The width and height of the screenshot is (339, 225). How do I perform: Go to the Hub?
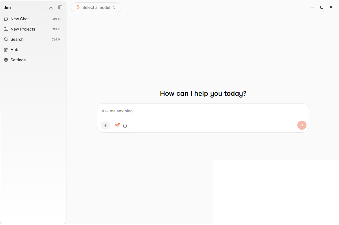coord(33,50)
